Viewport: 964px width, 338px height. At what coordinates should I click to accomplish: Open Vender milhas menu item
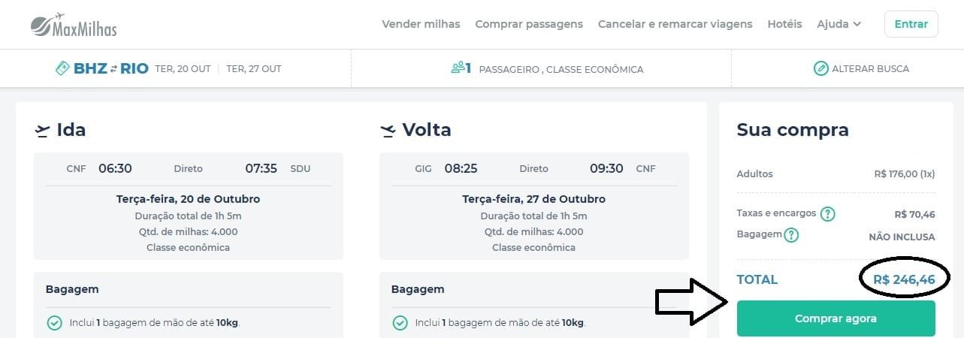point(421,24)
